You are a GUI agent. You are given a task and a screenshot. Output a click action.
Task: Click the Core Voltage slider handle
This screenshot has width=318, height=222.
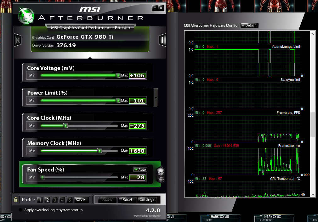pos(118,75)
